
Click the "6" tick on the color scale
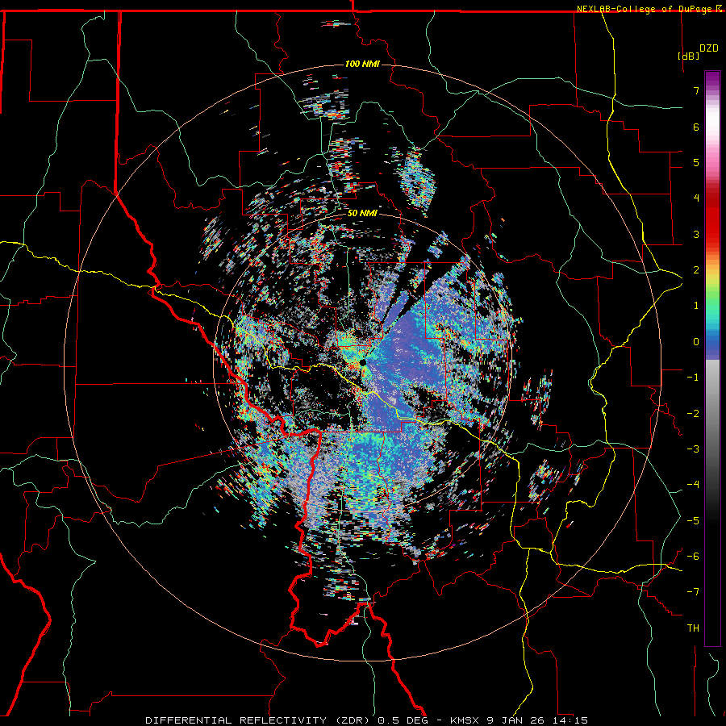coord(696,127)
